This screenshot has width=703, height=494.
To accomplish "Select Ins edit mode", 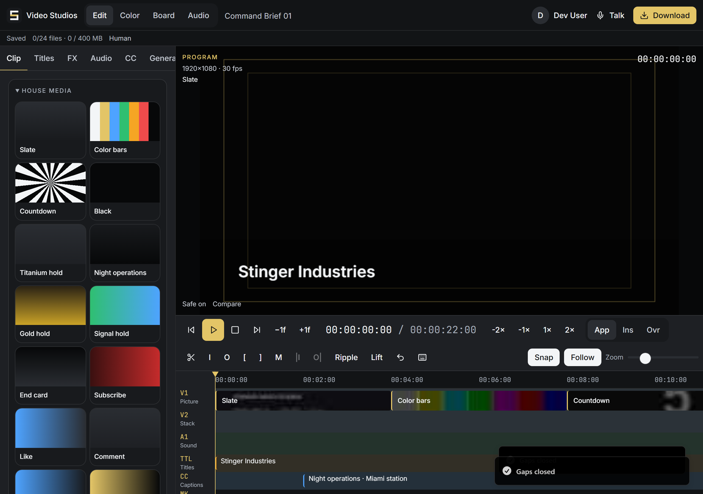I will point(628,330).
